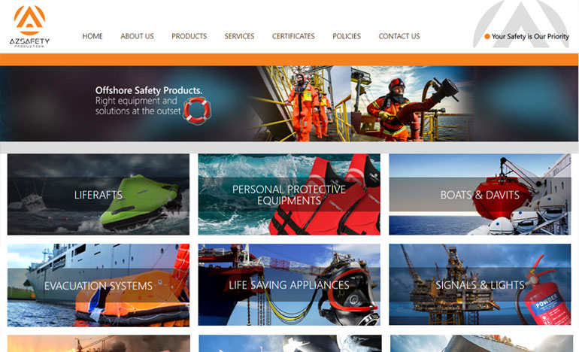The image size is (579, 352).
Task: Click the offshore workers banner photo
Action: (x=362, y=104)
